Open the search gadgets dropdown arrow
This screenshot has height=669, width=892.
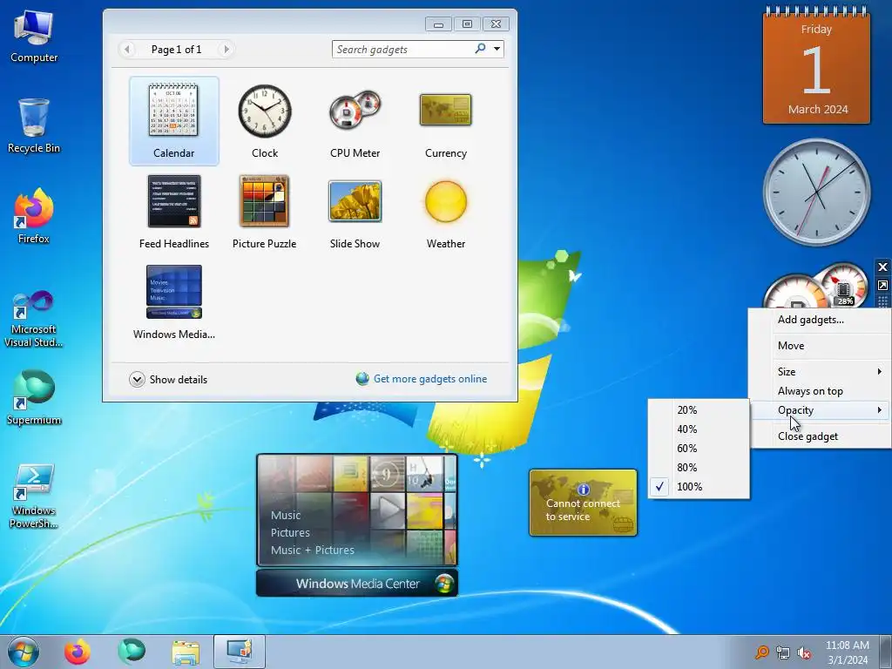tap(497, 49)
